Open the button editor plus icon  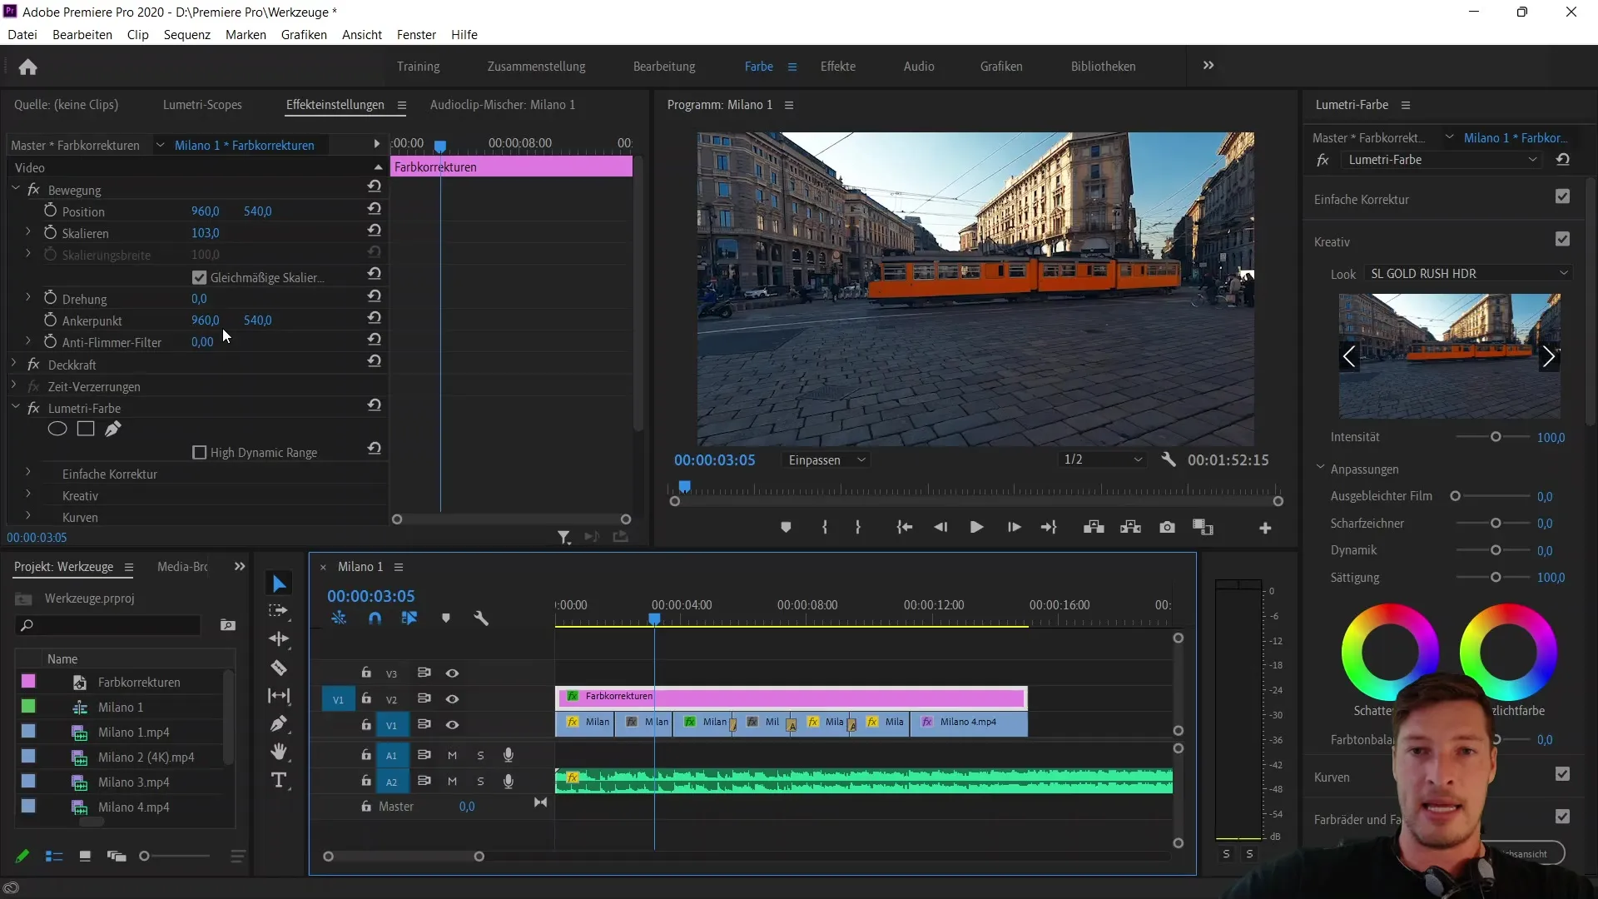coord(1265,528)
